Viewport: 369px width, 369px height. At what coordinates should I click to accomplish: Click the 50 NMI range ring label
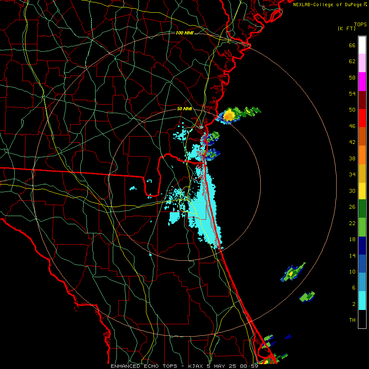point(184,109)
